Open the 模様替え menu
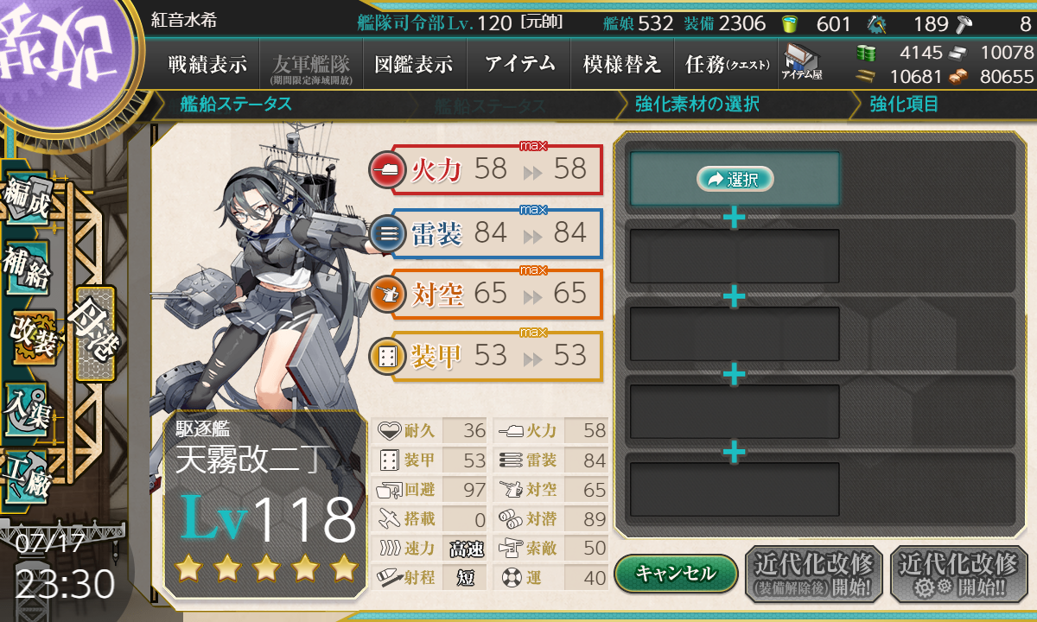Screen dimensions: 1037x622 point(621,65)
